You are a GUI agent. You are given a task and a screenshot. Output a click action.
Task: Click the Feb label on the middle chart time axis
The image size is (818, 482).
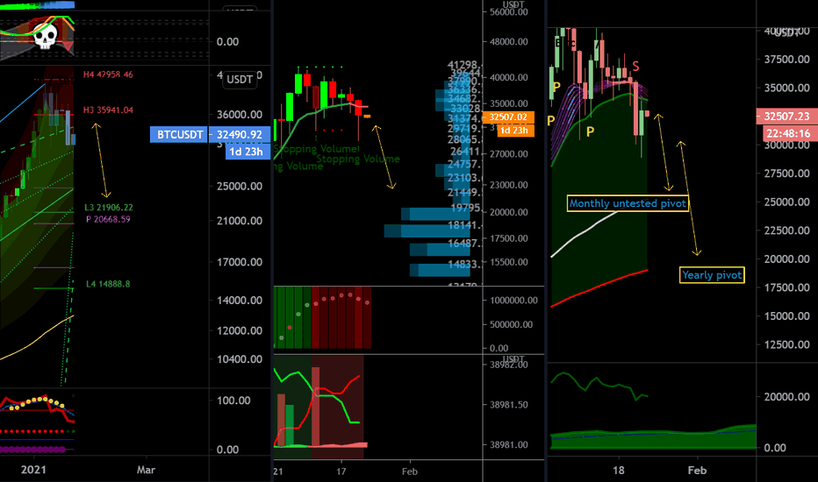point(410,471)
